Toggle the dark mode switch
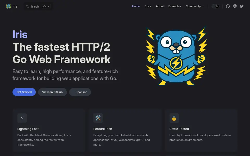This screenshot has height=156, width=250. 215,6
